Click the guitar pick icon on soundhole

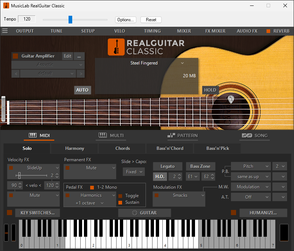click(x=231, y=99)
